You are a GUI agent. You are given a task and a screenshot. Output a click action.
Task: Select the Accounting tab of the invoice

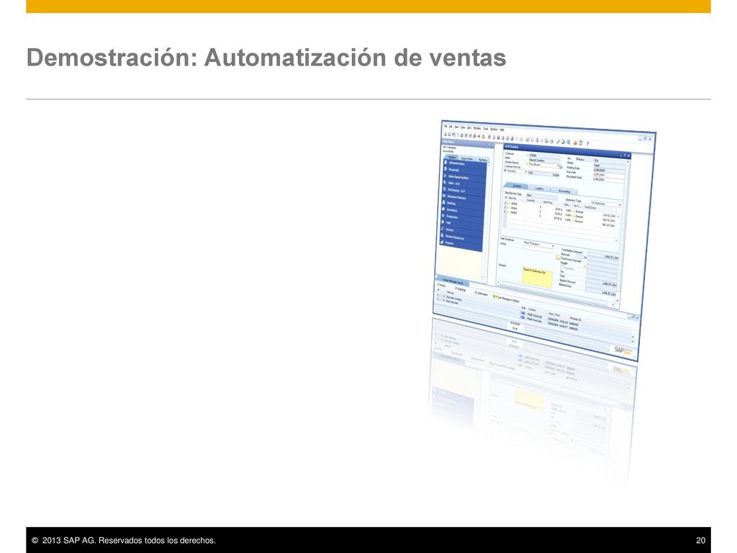tap(564, 192)
